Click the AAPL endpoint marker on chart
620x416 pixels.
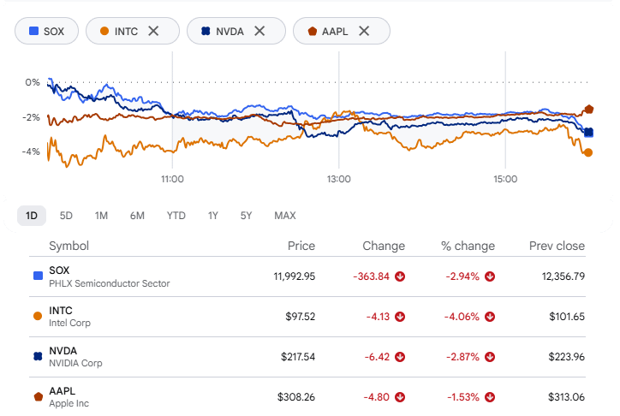[589, 109]
